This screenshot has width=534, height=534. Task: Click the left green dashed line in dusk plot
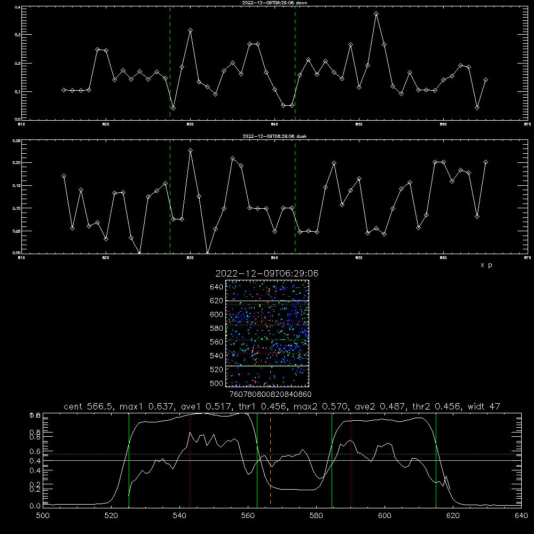(x=170, y=197)
